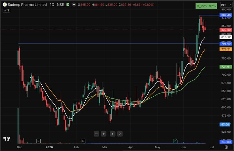
Task: Move chart right with the forward arrow
Action: (120, 134)
